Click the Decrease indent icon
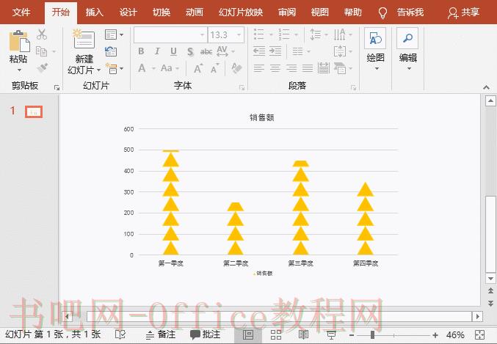This screenshot has width=497, height=344. [259, 51]
